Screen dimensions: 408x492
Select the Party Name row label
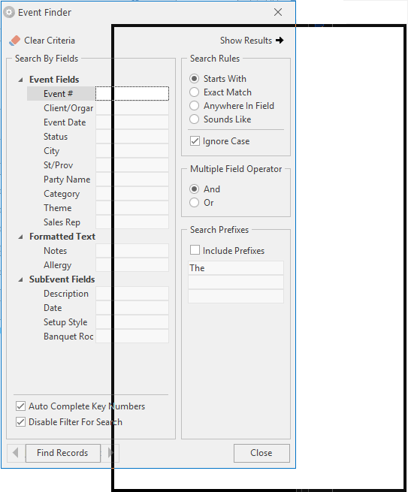coord(67,180)
